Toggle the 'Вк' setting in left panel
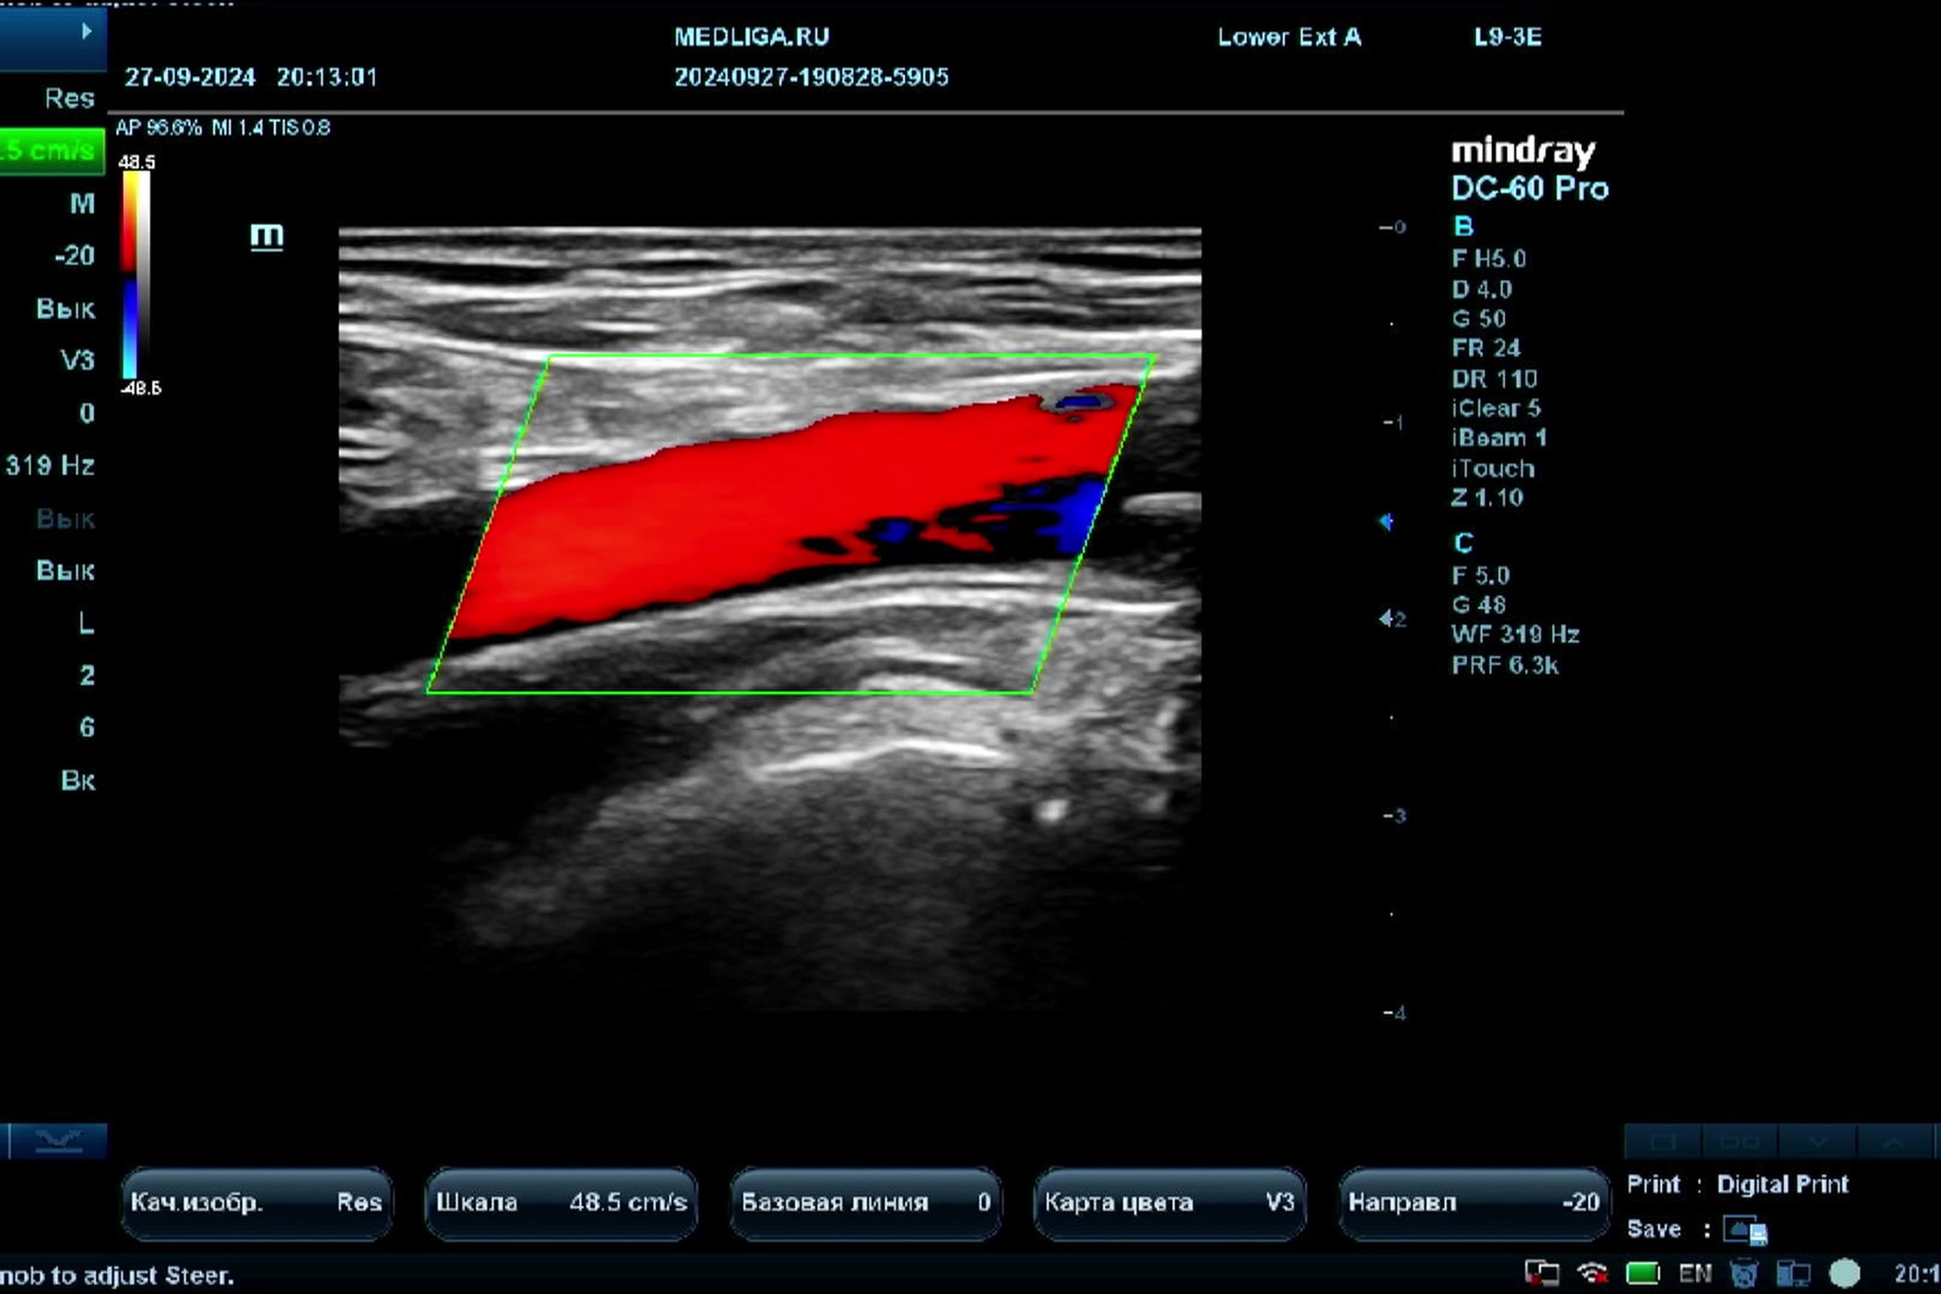 click(78, 780)
